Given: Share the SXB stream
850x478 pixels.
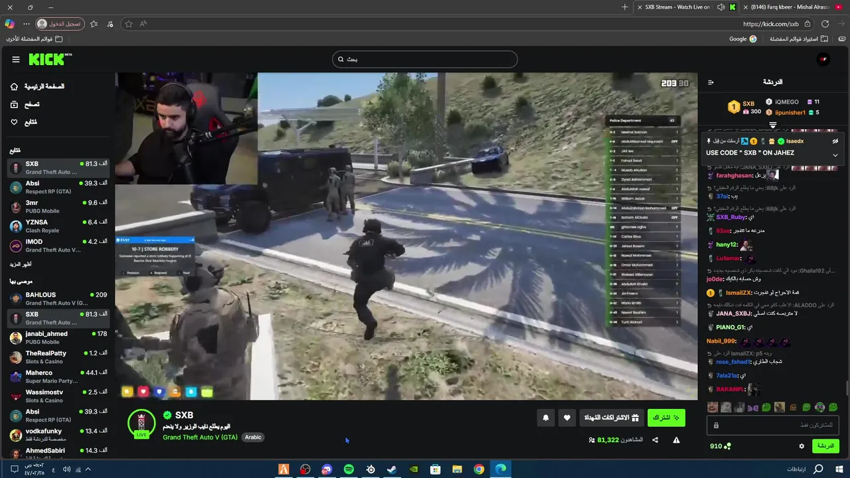Looking at the screenshot, I should click(x=655, y=439).
